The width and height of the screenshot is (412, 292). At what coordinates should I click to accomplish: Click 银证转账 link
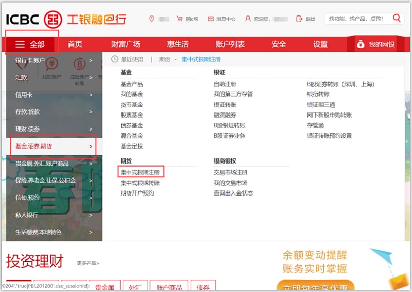[x=225, y=105]
